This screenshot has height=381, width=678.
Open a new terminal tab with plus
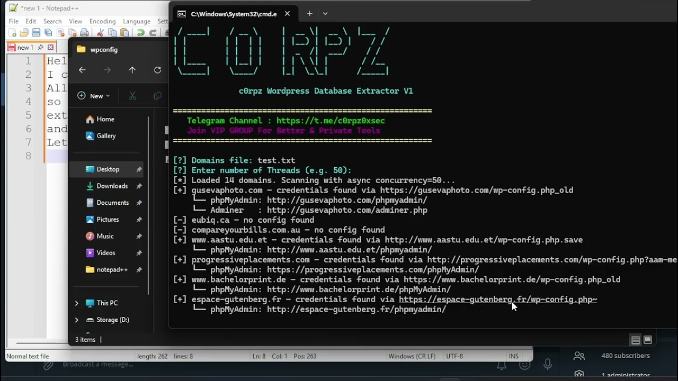coord(309,14)
